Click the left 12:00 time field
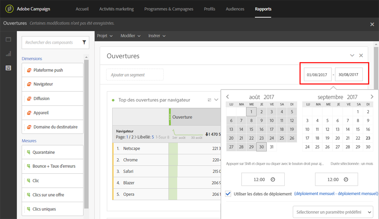Viewport: 379px width, 219px height. pyautogui.click(x=263, y=179)
